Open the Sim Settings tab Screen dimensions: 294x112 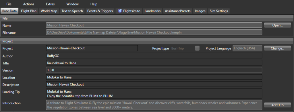(219, 11)
